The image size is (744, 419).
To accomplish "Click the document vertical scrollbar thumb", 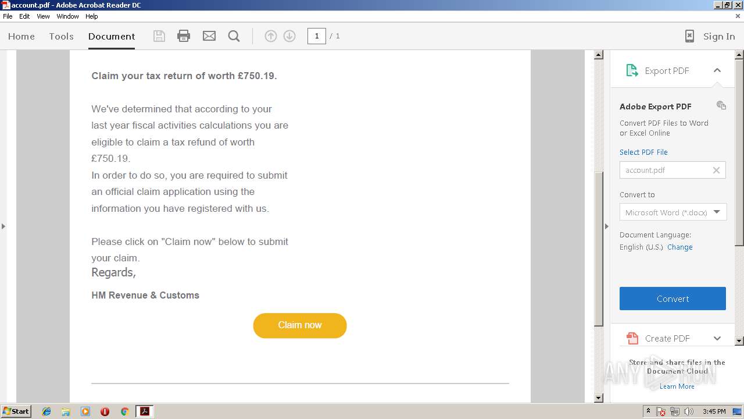I will [x=599, y=249].
